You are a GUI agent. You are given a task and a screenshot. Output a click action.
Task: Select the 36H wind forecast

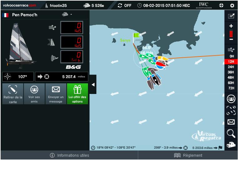coord(231,72)
